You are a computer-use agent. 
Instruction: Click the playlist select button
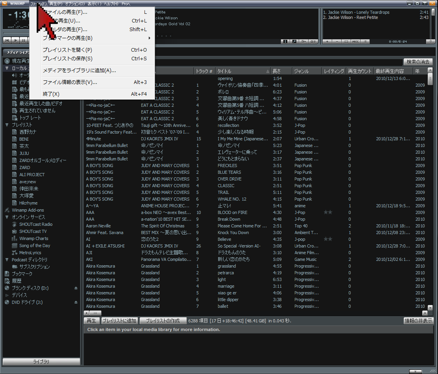point(346,41)
